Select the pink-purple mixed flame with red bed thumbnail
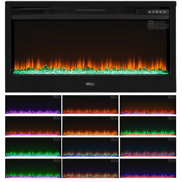182x182 pixels. (148, 147)
